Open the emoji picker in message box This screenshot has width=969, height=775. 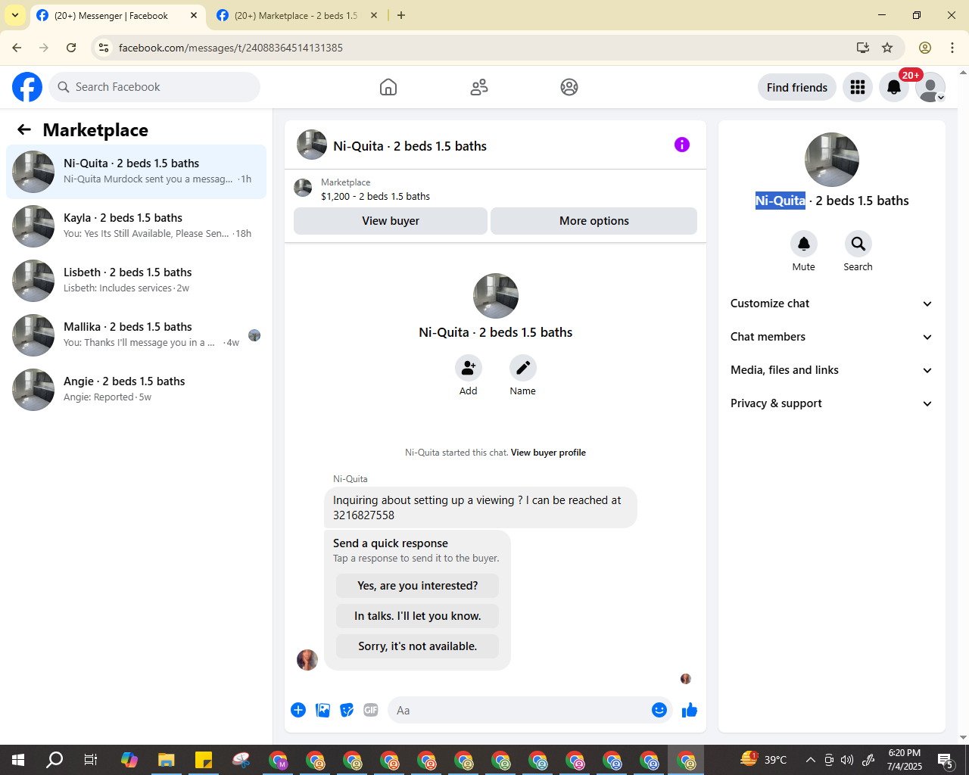659,710
